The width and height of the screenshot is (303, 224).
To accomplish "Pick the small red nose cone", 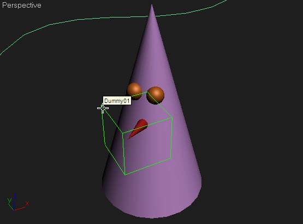I will [x=138, y=129].
